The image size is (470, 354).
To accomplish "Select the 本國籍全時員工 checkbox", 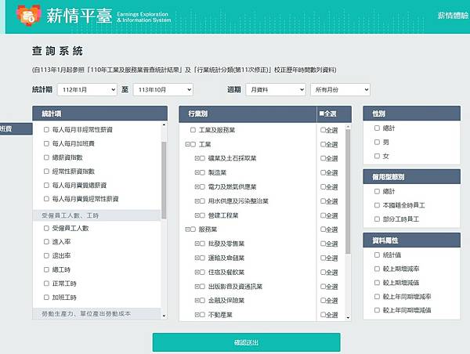I will pos(377,205).
